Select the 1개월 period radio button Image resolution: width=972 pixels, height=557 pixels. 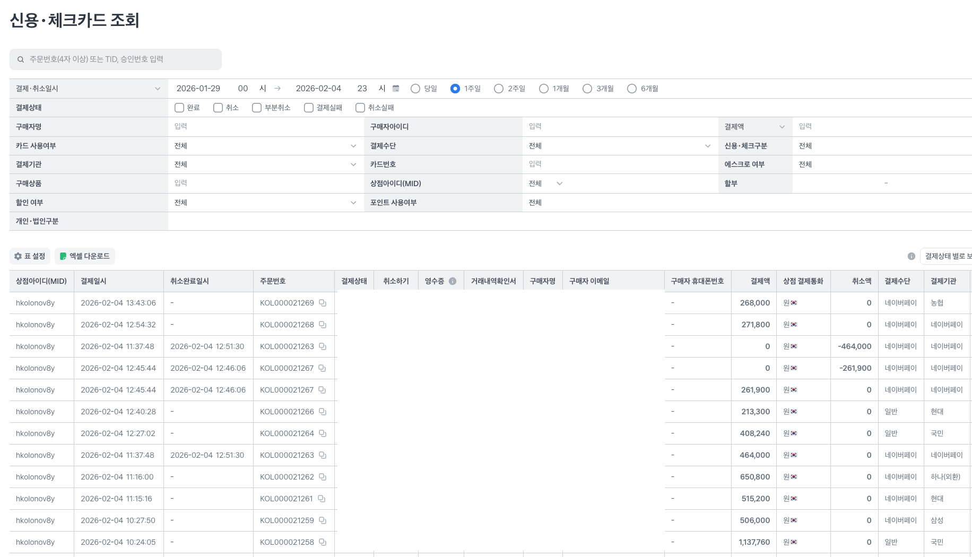[x=544, y=89]
